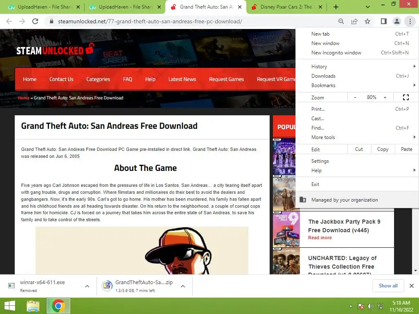Expand options for winrar download
The height and width of the screenshot is (314, 419).
coord(87,286)
